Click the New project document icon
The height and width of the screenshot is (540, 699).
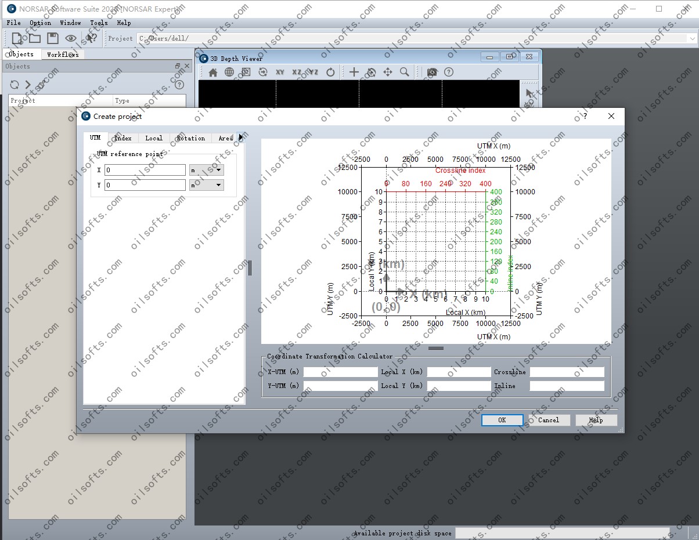17,38
